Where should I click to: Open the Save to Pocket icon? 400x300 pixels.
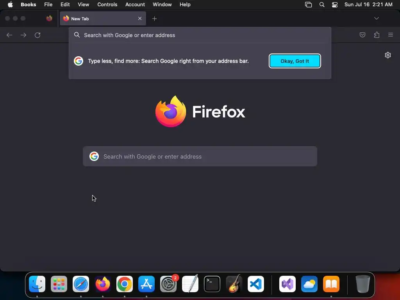[x=362, y=35]
